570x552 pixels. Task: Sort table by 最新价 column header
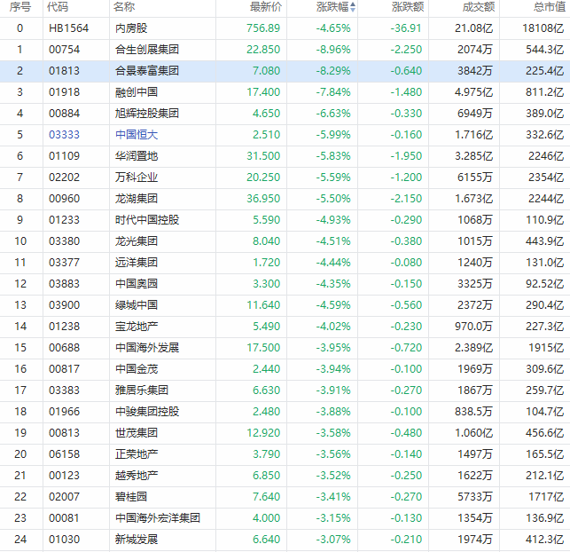[266, 7]
